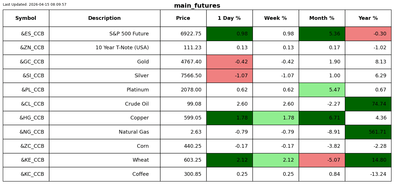The width and height of the screenshot is (394, 184).
Task: Click the Symbol column header
Action: (26, 18)
